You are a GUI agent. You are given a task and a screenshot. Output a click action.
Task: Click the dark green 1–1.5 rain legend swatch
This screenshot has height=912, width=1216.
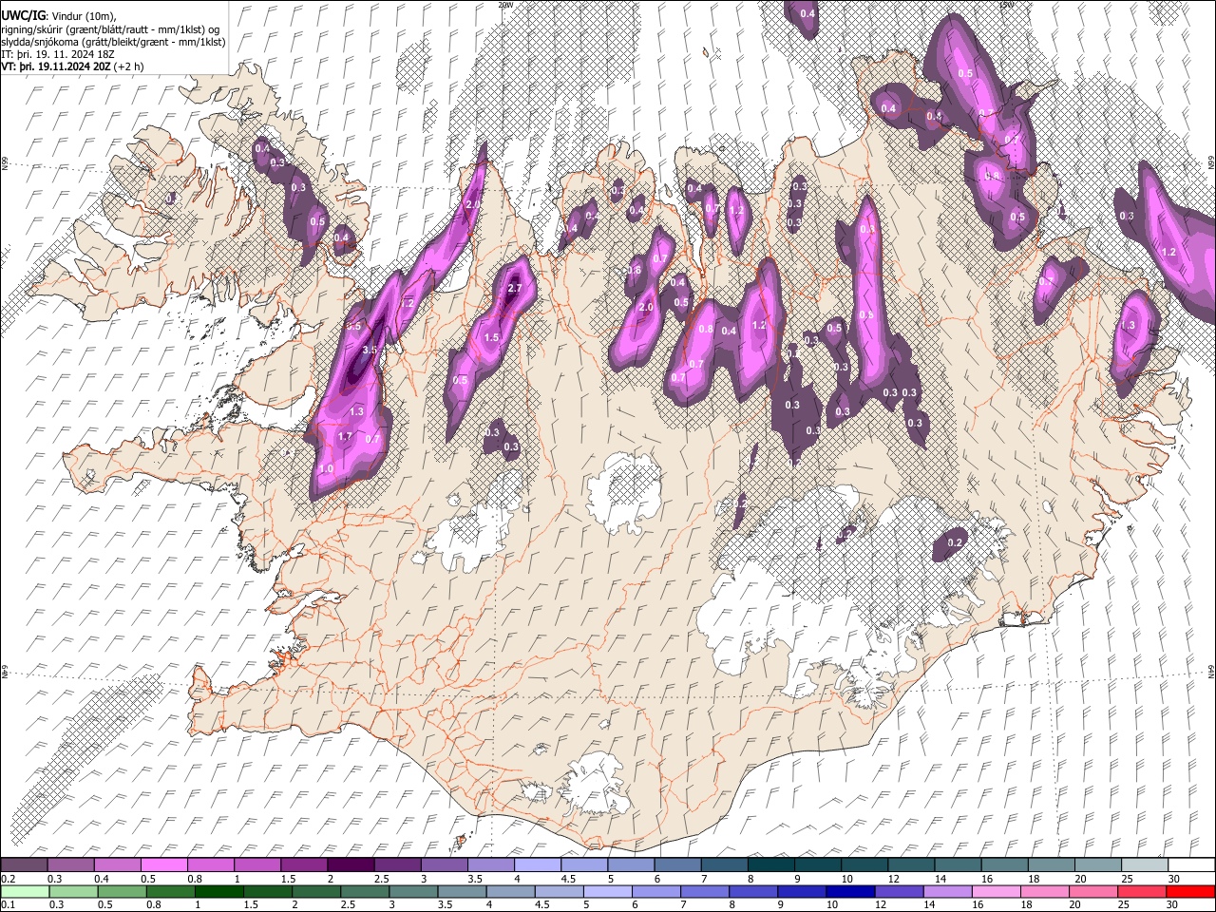pyautogui.click(x=219, y=891)
